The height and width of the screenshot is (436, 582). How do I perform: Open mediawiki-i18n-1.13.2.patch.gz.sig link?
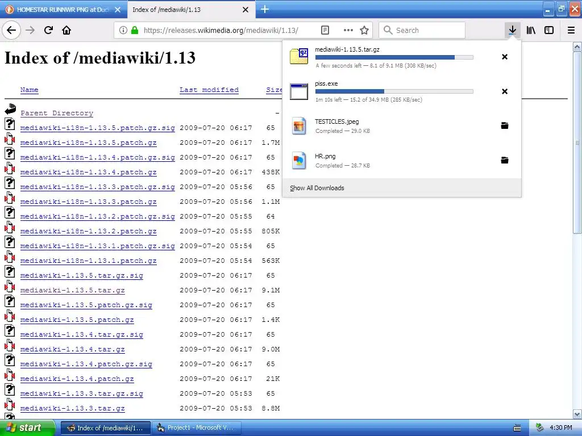[x=98, y=216]
